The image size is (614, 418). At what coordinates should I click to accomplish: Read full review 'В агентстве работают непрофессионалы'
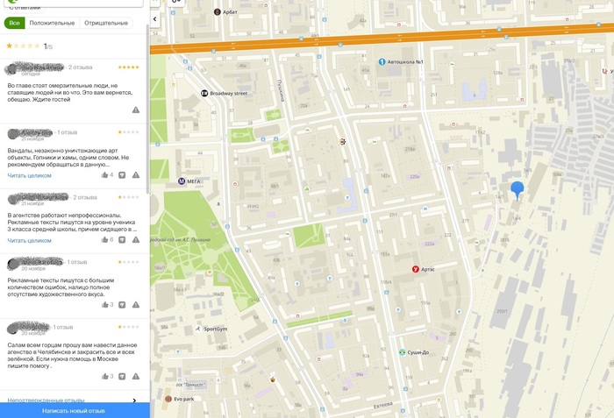tap(30, 240)
